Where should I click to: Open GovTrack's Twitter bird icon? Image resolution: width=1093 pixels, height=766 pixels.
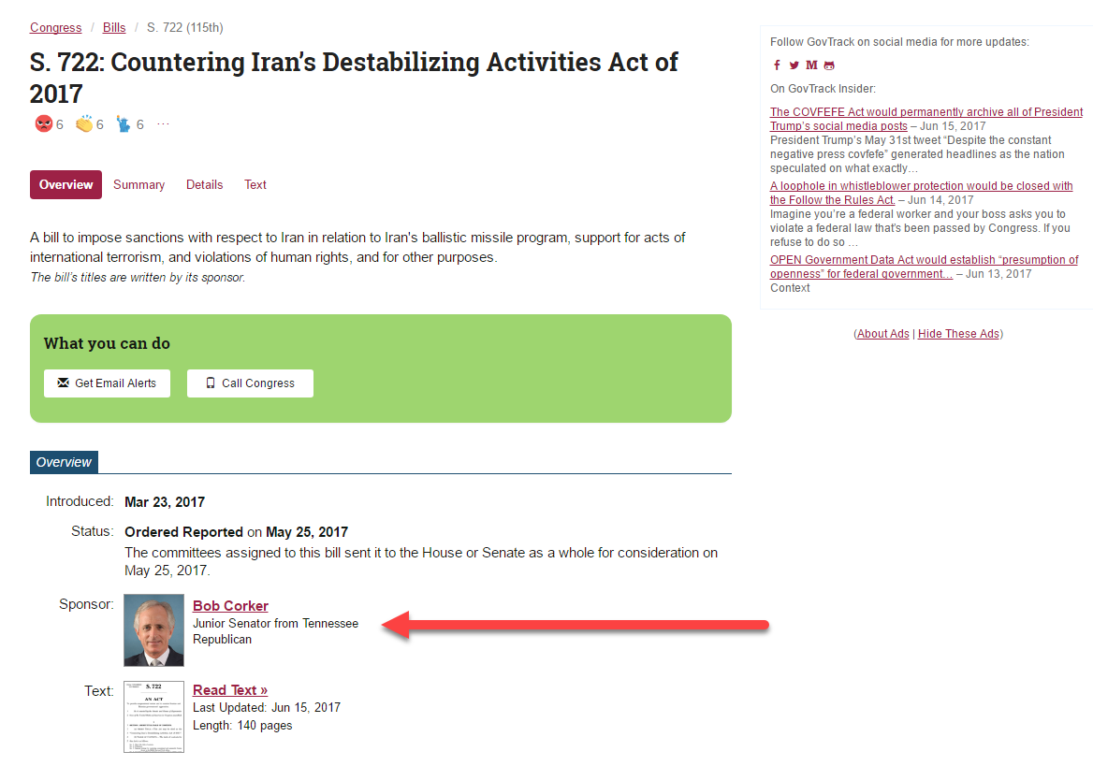[794, 65]
